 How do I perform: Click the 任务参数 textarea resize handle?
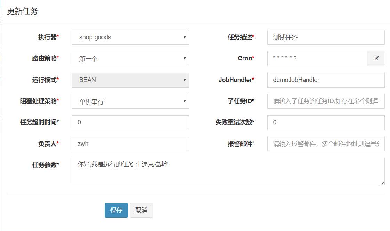click(x=382, y=182)
